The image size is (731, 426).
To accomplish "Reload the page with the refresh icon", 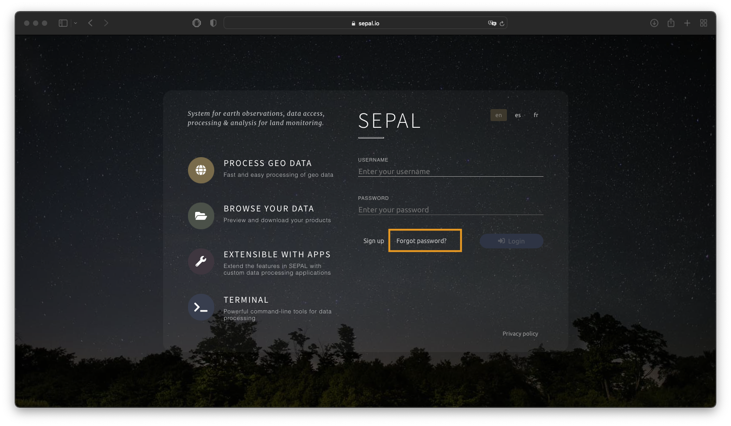I will (502, 24).
